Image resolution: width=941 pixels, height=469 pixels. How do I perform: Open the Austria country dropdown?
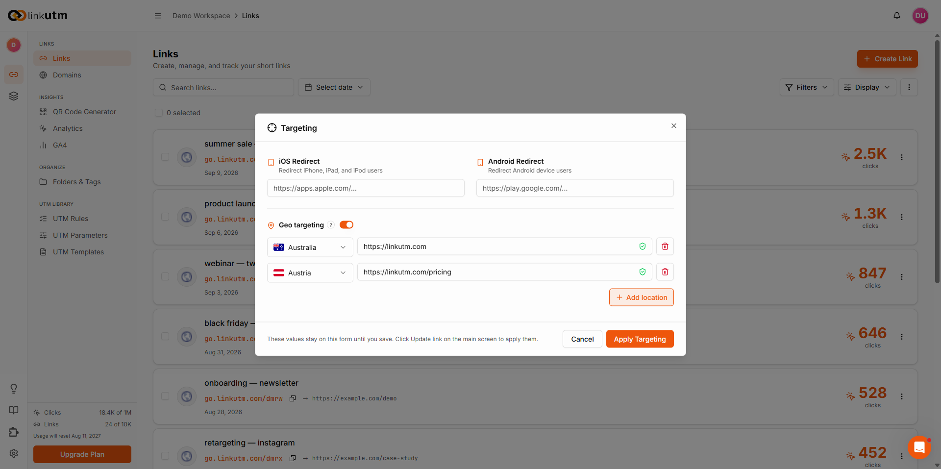point(310,273)
